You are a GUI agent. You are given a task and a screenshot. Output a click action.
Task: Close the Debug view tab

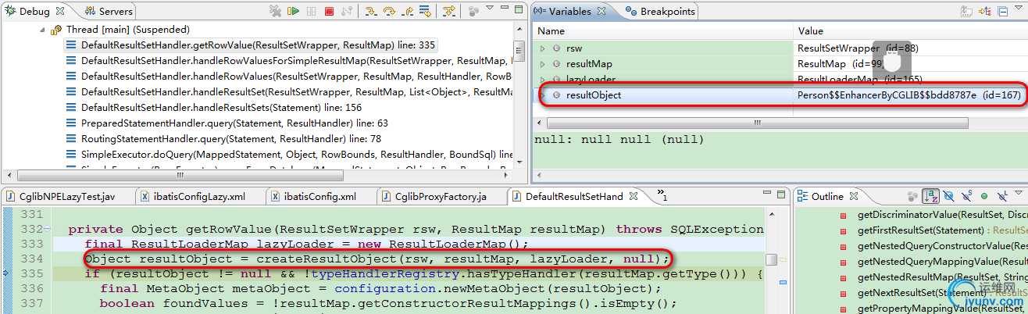[x=62, y=12]
